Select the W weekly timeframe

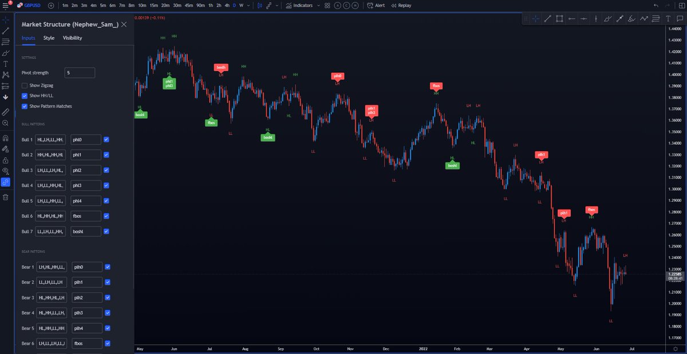[241, 5]
